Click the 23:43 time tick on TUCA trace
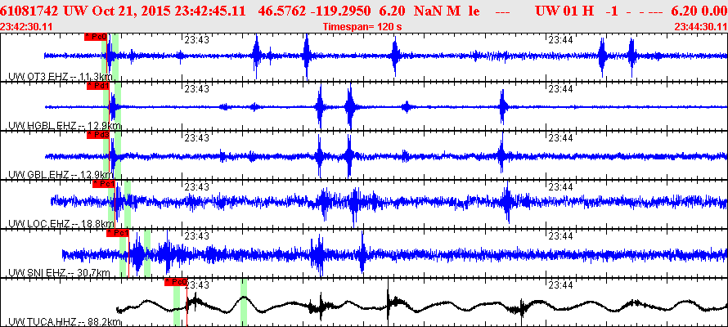The height and width of the screenshot is (327, 728). (x=196, y=284)
